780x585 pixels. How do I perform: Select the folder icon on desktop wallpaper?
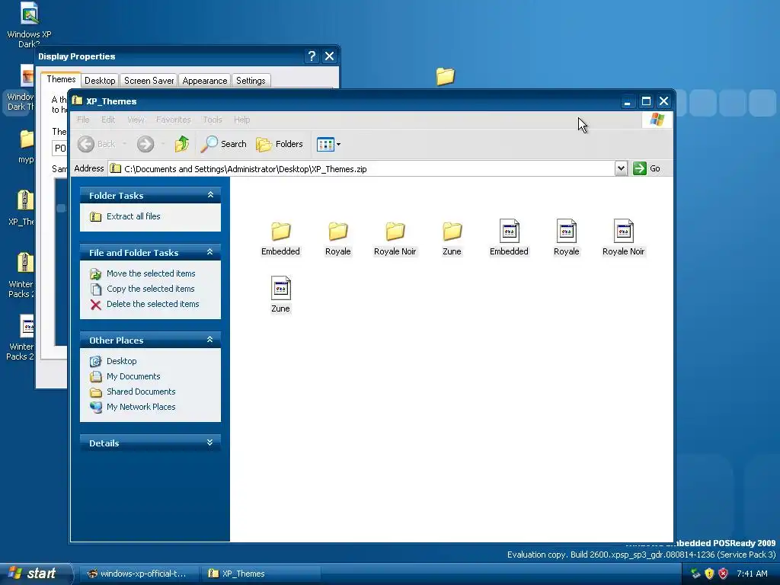pyautogui.click(x=445, y=77)
